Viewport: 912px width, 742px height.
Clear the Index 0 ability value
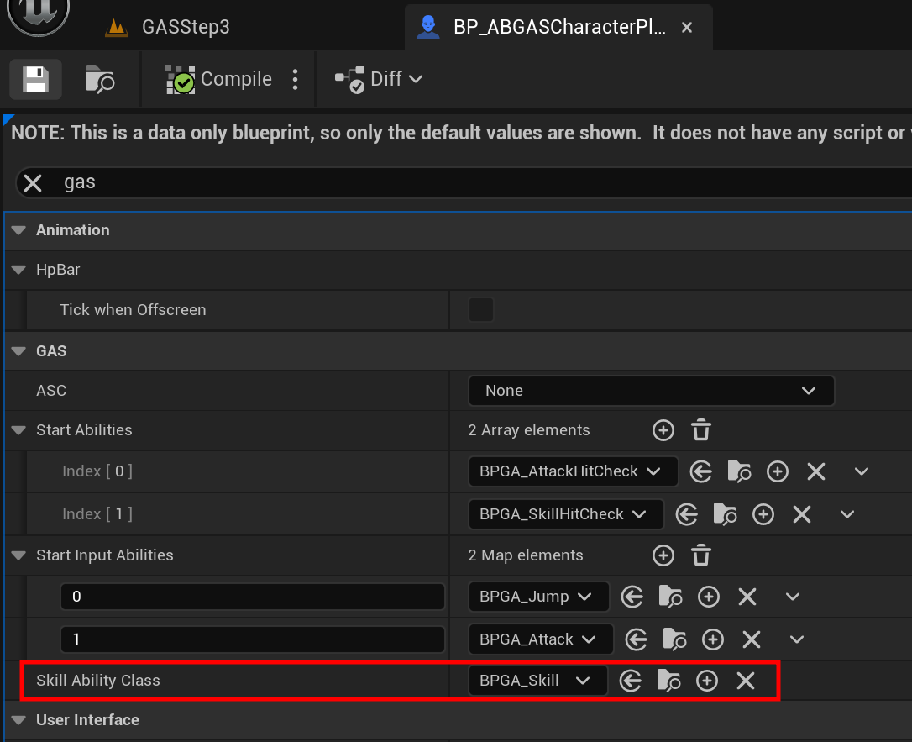(x=816, y=471)
